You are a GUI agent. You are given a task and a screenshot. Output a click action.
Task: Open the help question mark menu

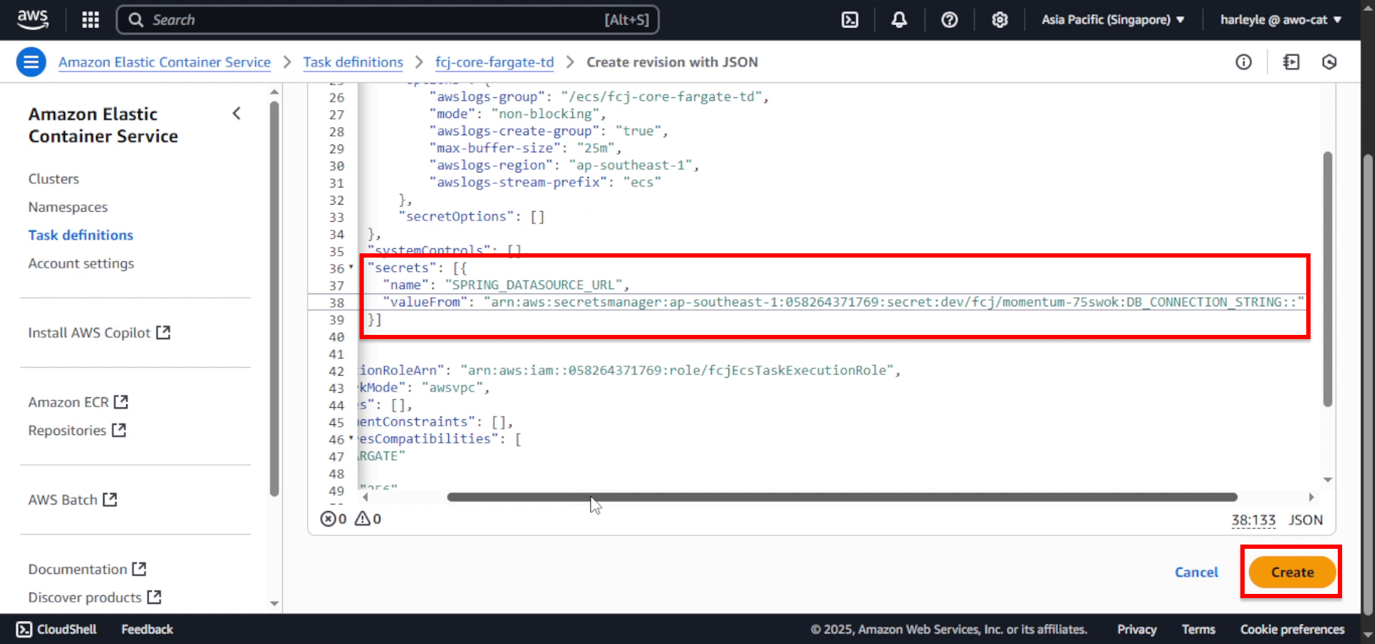coord(950,20)
